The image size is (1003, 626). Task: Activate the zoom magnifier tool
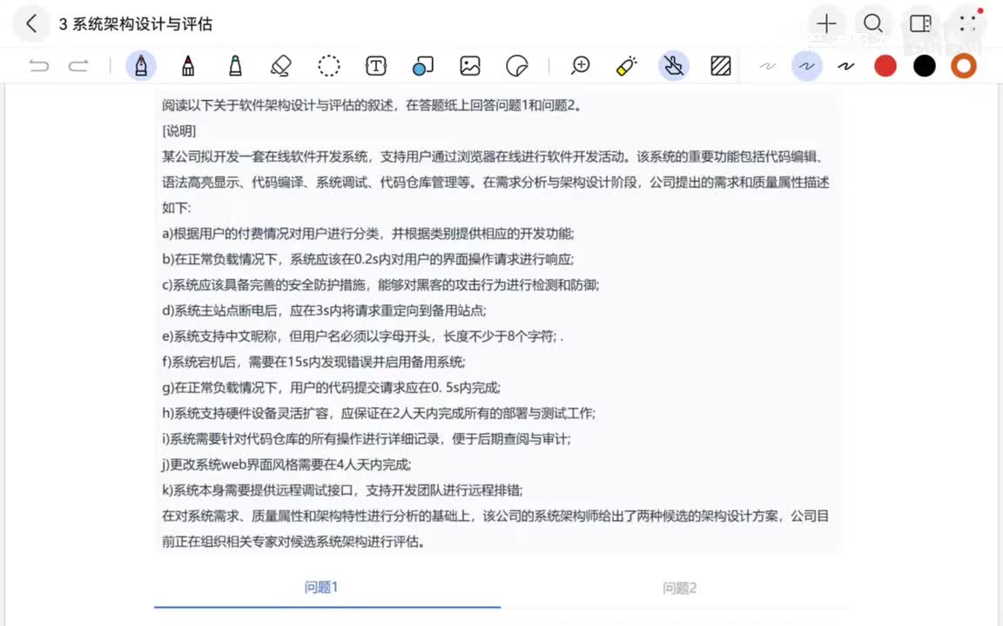coord(580,66)
